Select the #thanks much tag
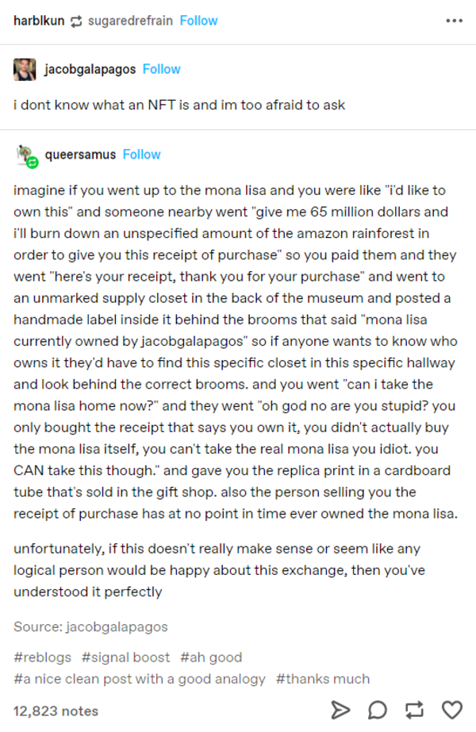The width and height of the screenshot is (476, 732). click(323, 678)
